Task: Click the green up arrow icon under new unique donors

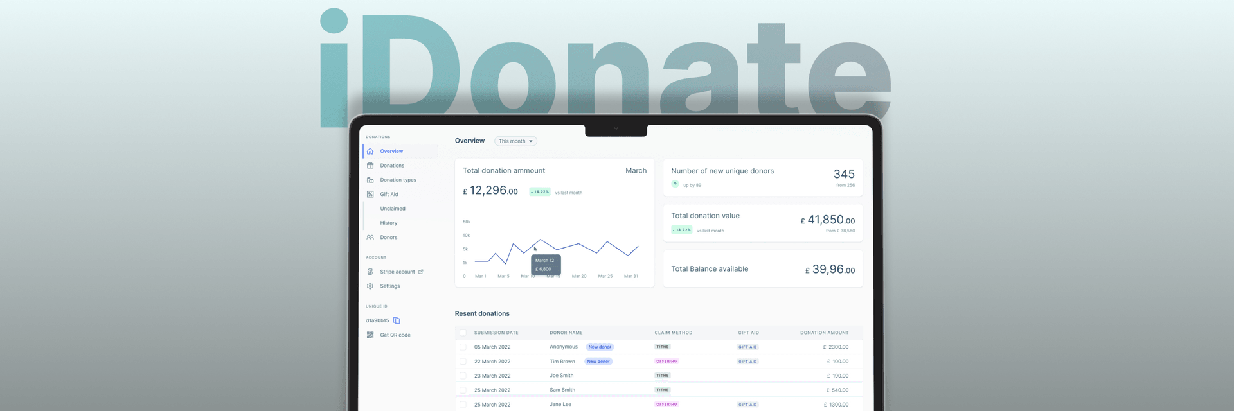Action: (675, 184)
